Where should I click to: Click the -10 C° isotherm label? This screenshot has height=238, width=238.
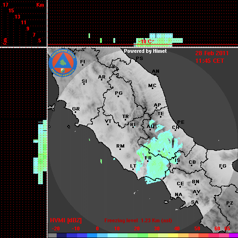click(x=146, y=41)
